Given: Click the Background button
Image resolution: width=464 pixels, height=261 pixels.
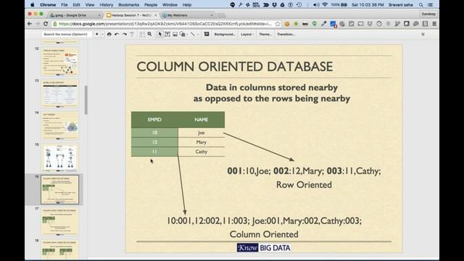Looking at the screenshot, I should click(x=225, y=34).
